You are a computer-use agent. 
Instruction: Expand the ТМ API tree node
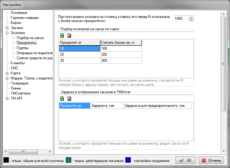[7, 98]
